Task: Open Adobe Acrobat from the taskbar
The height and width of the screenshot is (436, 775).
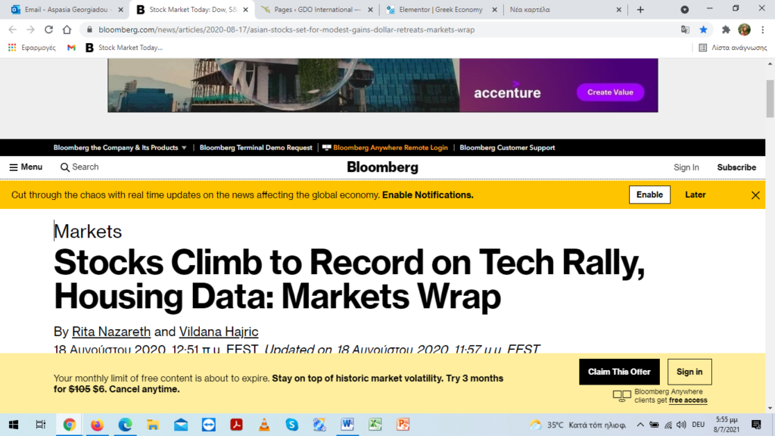Action: point(236,425)
